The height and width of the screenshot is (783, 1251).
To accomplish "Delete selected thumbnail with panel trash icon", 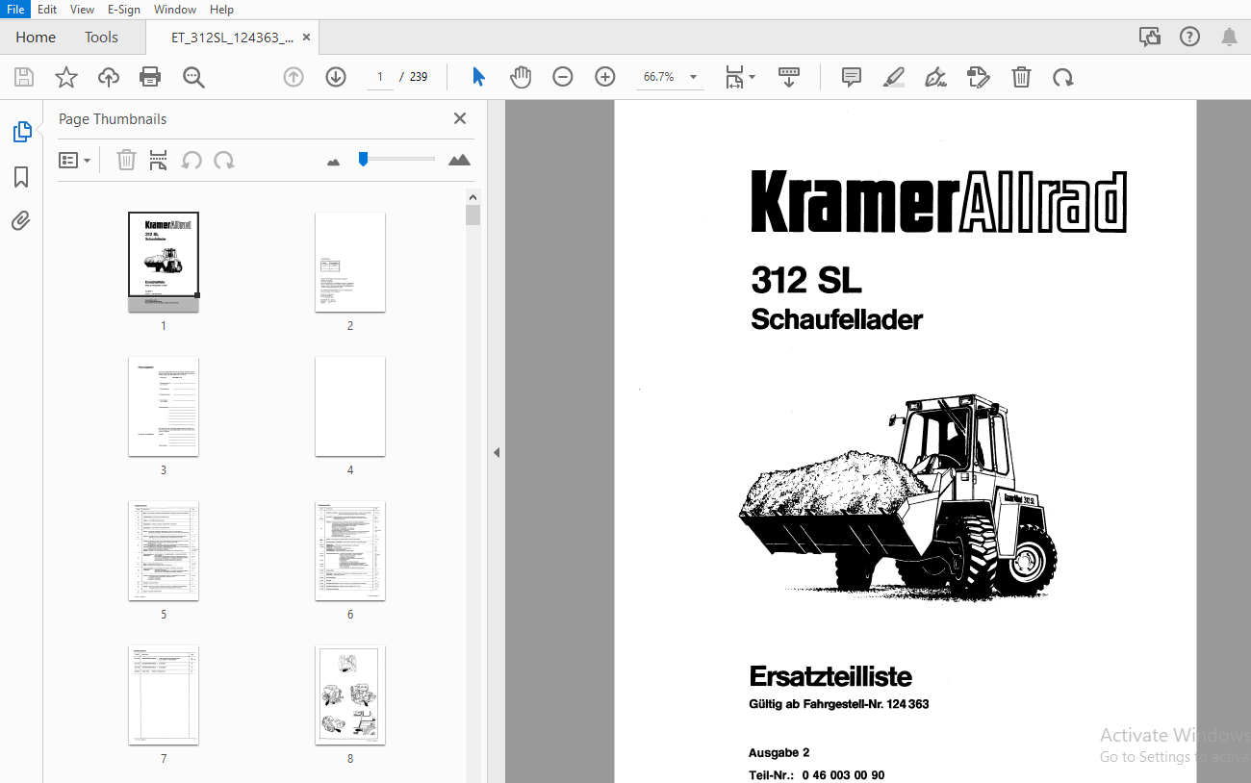I will (x=126, y=160).
